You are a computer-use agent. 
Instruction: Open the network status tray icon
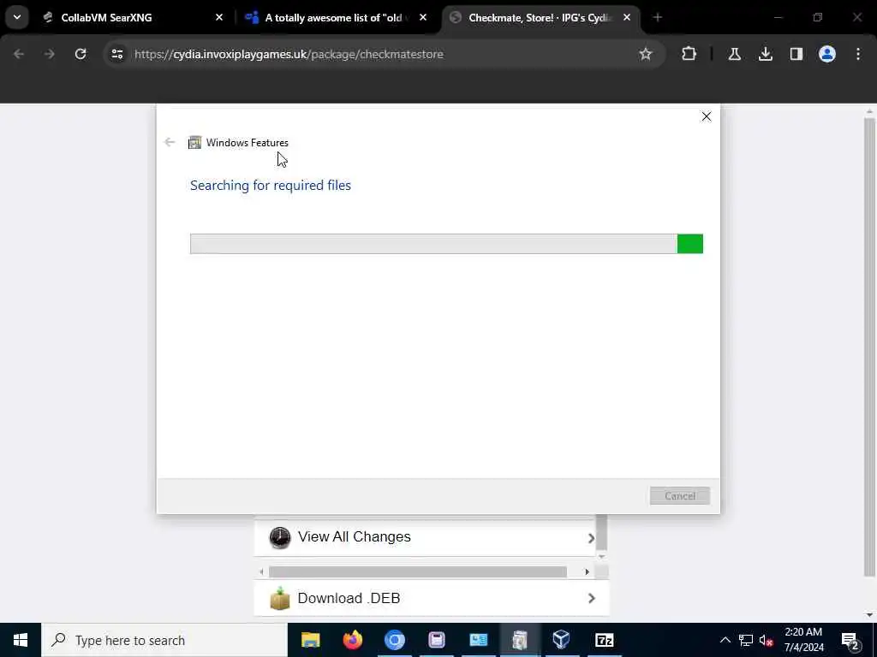pyautogui.click(x=746, y=640)
